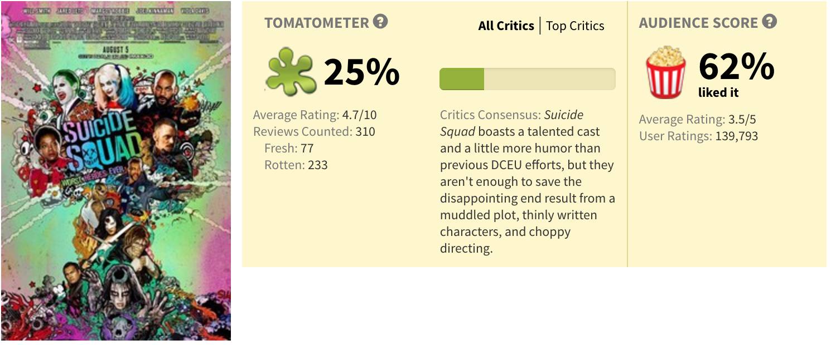Screen dimensions: 831x345
Task: Select the All Critics tab
Action: (x=506, y=26)
